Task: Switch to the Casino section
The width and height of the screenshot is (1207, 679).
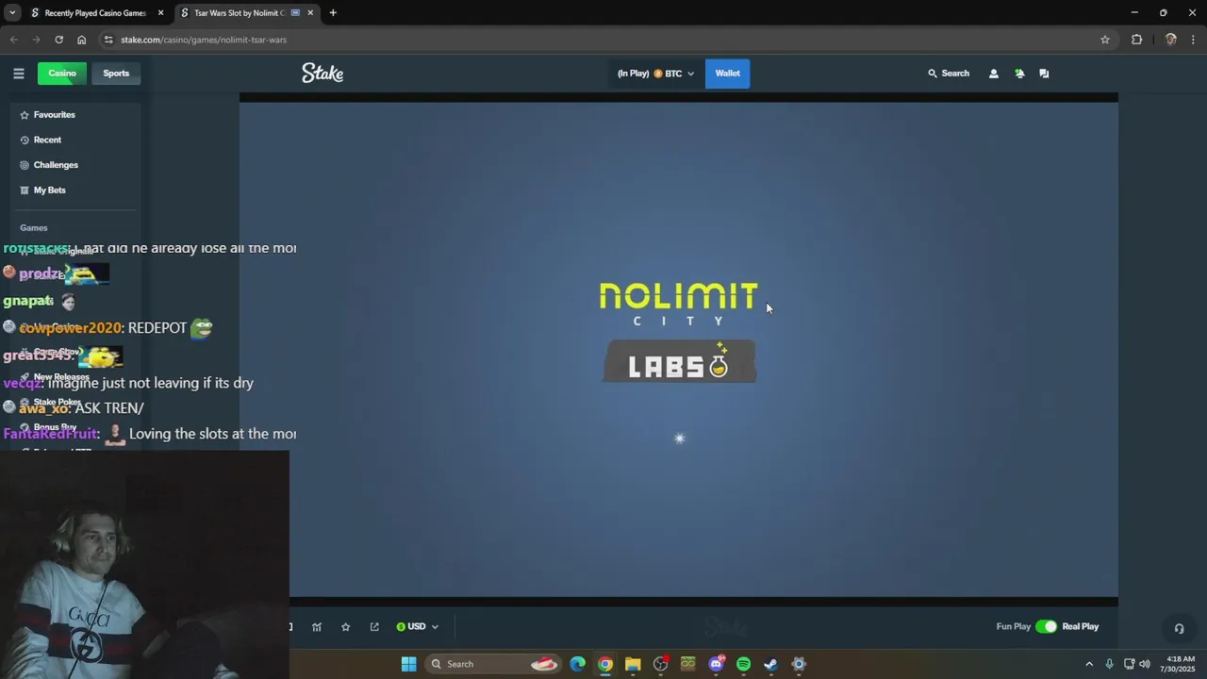Action: click(62, 74)
